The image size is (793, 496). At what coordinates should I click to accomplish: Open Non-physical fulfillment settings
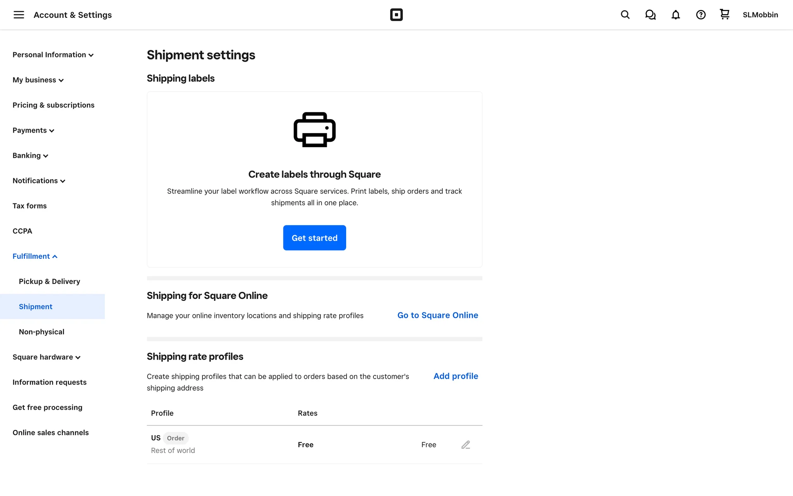tap(42, 332)
